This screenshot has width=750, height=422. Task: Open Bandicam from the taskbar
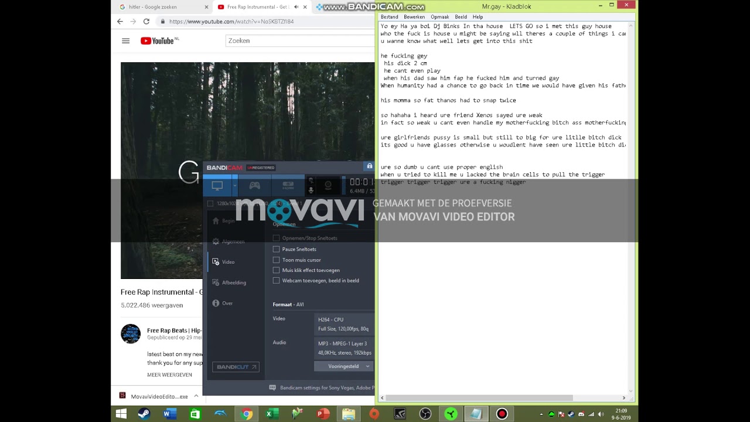(x=502, y=414)
